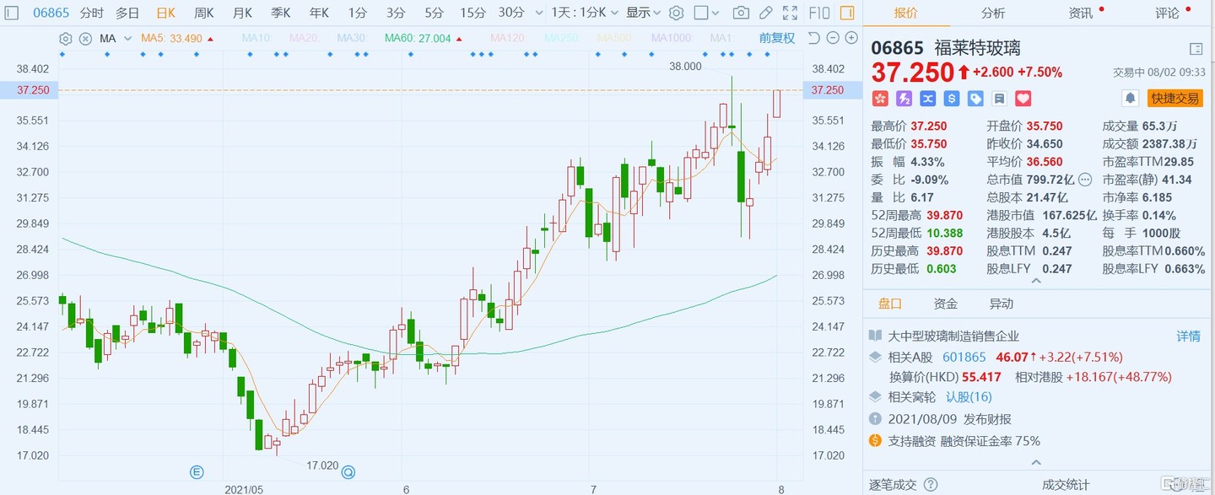
Task: Click the Q quarterly marker on timeline
Action: 348,472
